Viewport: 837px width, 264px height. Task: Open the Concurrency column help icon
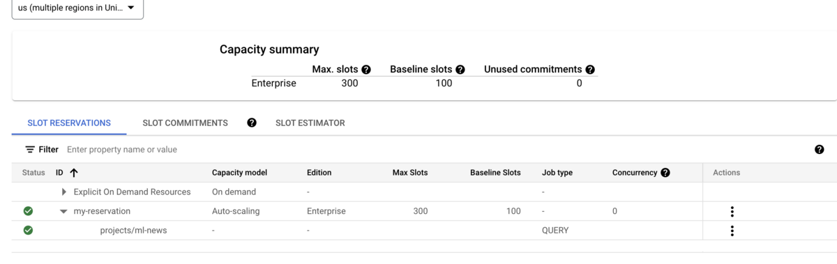point(665,173)
